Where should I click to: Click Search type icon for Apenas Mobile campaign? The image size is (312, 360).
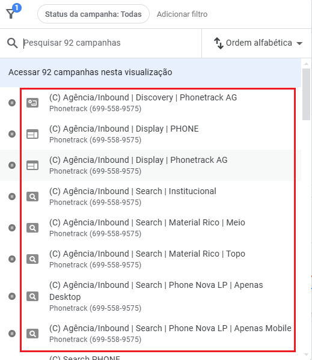point(32,334)
